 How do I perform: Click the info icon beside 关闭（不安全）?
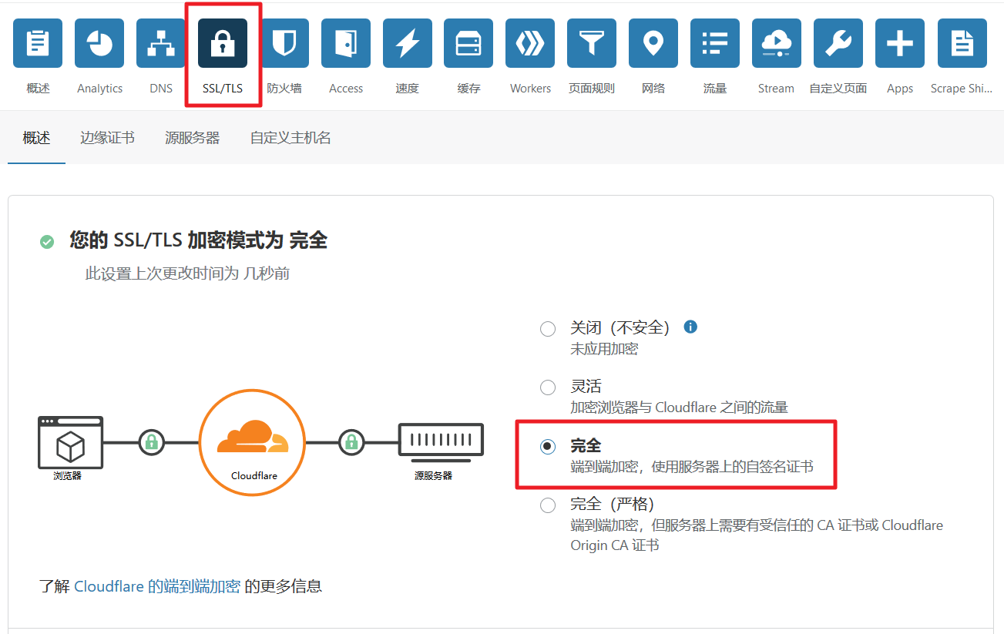[690, 327]
